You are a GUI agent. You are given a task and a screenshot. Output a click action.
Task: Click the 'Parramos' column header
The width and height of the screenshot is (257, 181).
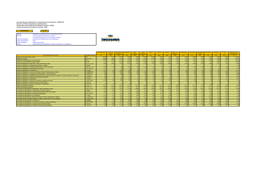click(208, 53)
